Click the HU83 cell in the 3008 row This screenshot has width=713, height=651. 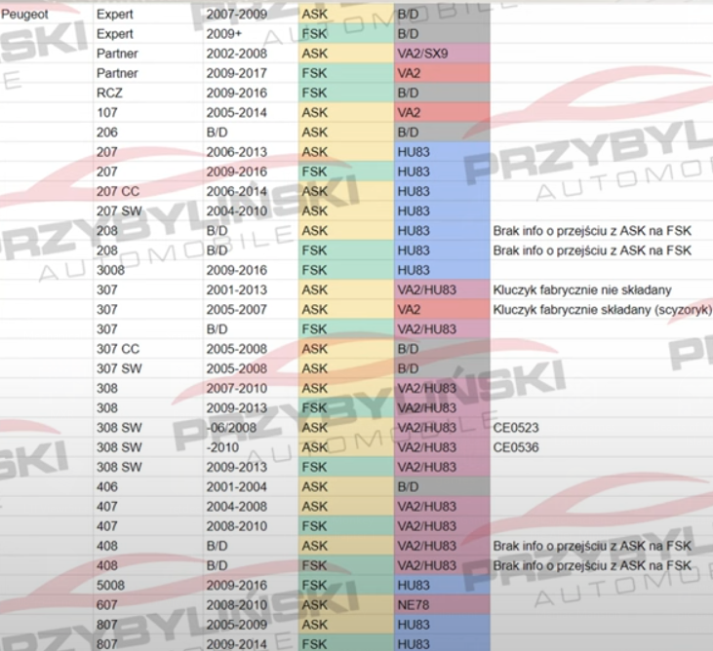(x=442, y=270)
